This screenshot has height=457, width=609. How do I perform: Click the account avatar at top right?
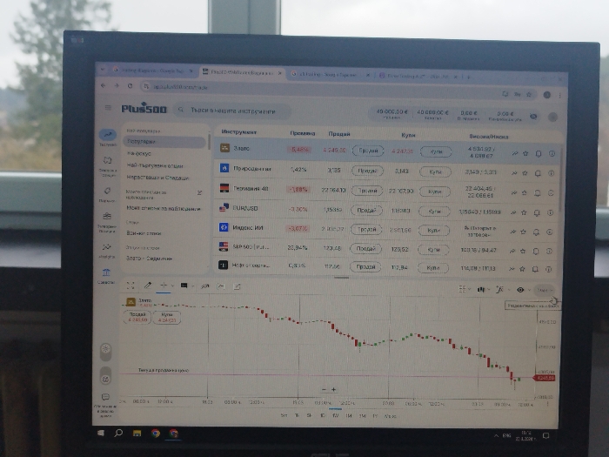coord(552,117)
